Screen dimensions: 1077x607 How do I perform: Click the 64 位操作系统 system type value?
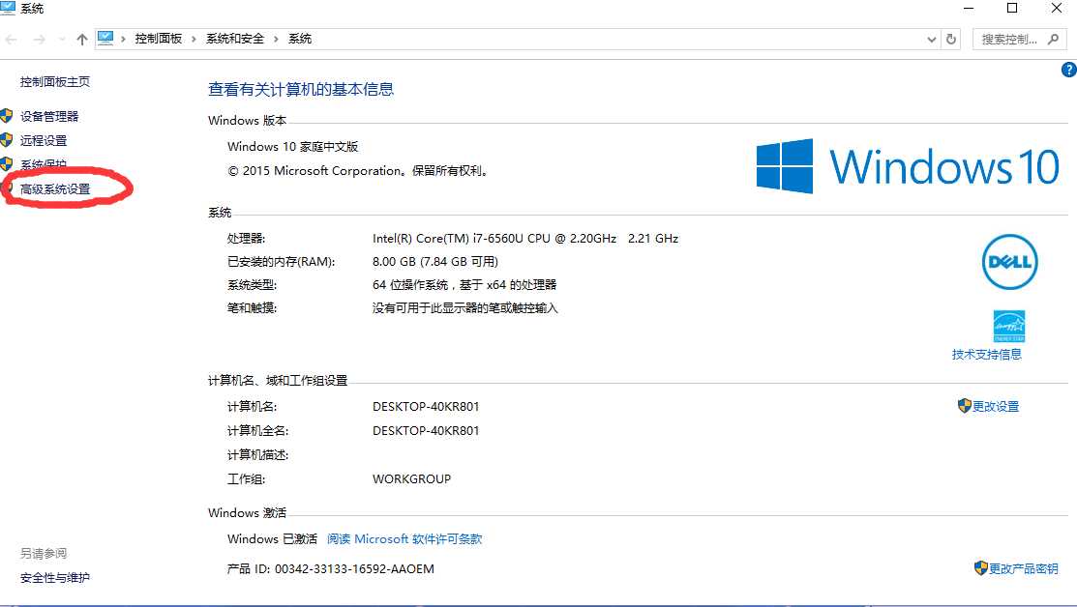click(464, 284)
